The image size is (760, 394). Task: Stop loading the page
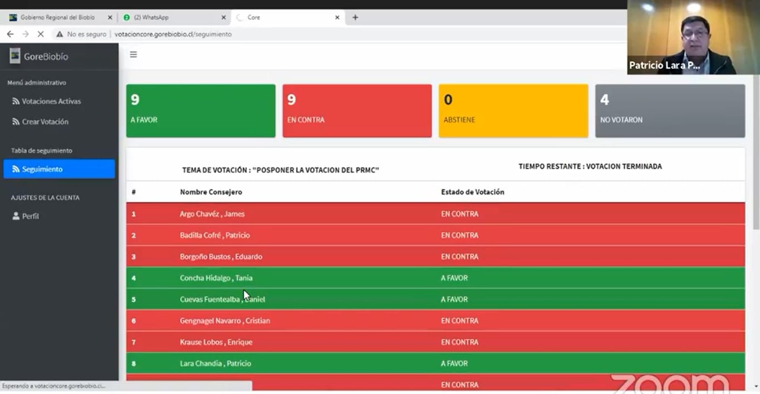(x=41, y=34)
